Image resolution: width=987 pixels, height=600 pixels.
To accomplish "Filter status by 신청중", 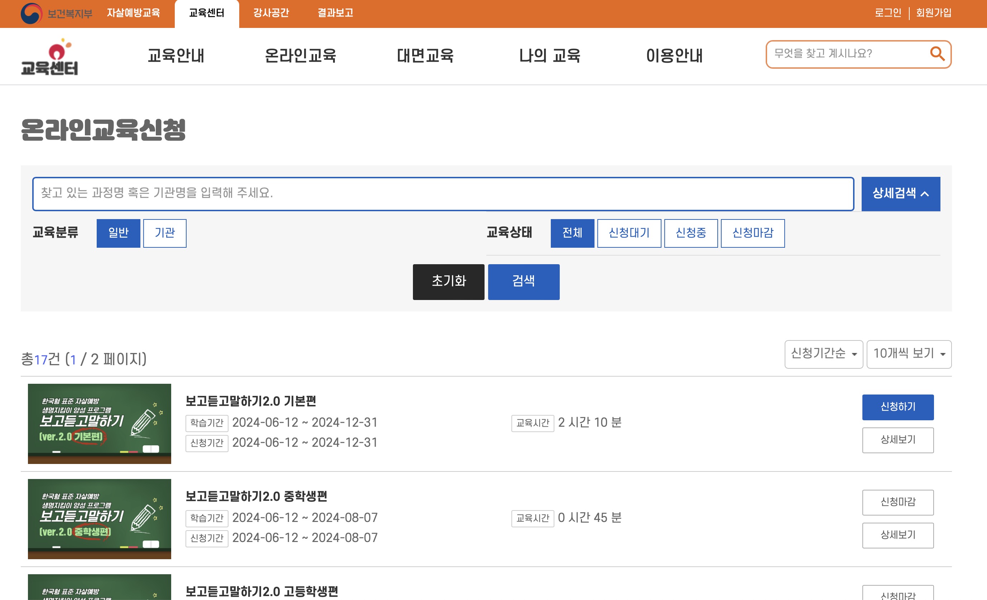I will pyautogui.click(x=690, y=233).
